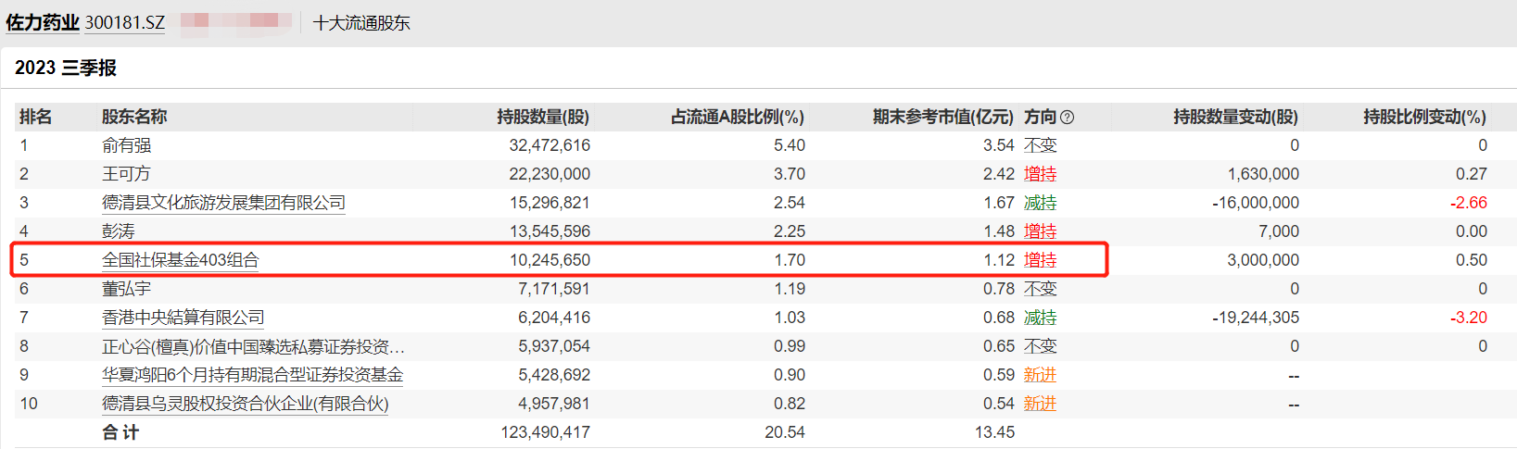Viewport: 1517px width, 449px height.
Task: Click the 股东名称 column header
Action: [x=134, y=117]
